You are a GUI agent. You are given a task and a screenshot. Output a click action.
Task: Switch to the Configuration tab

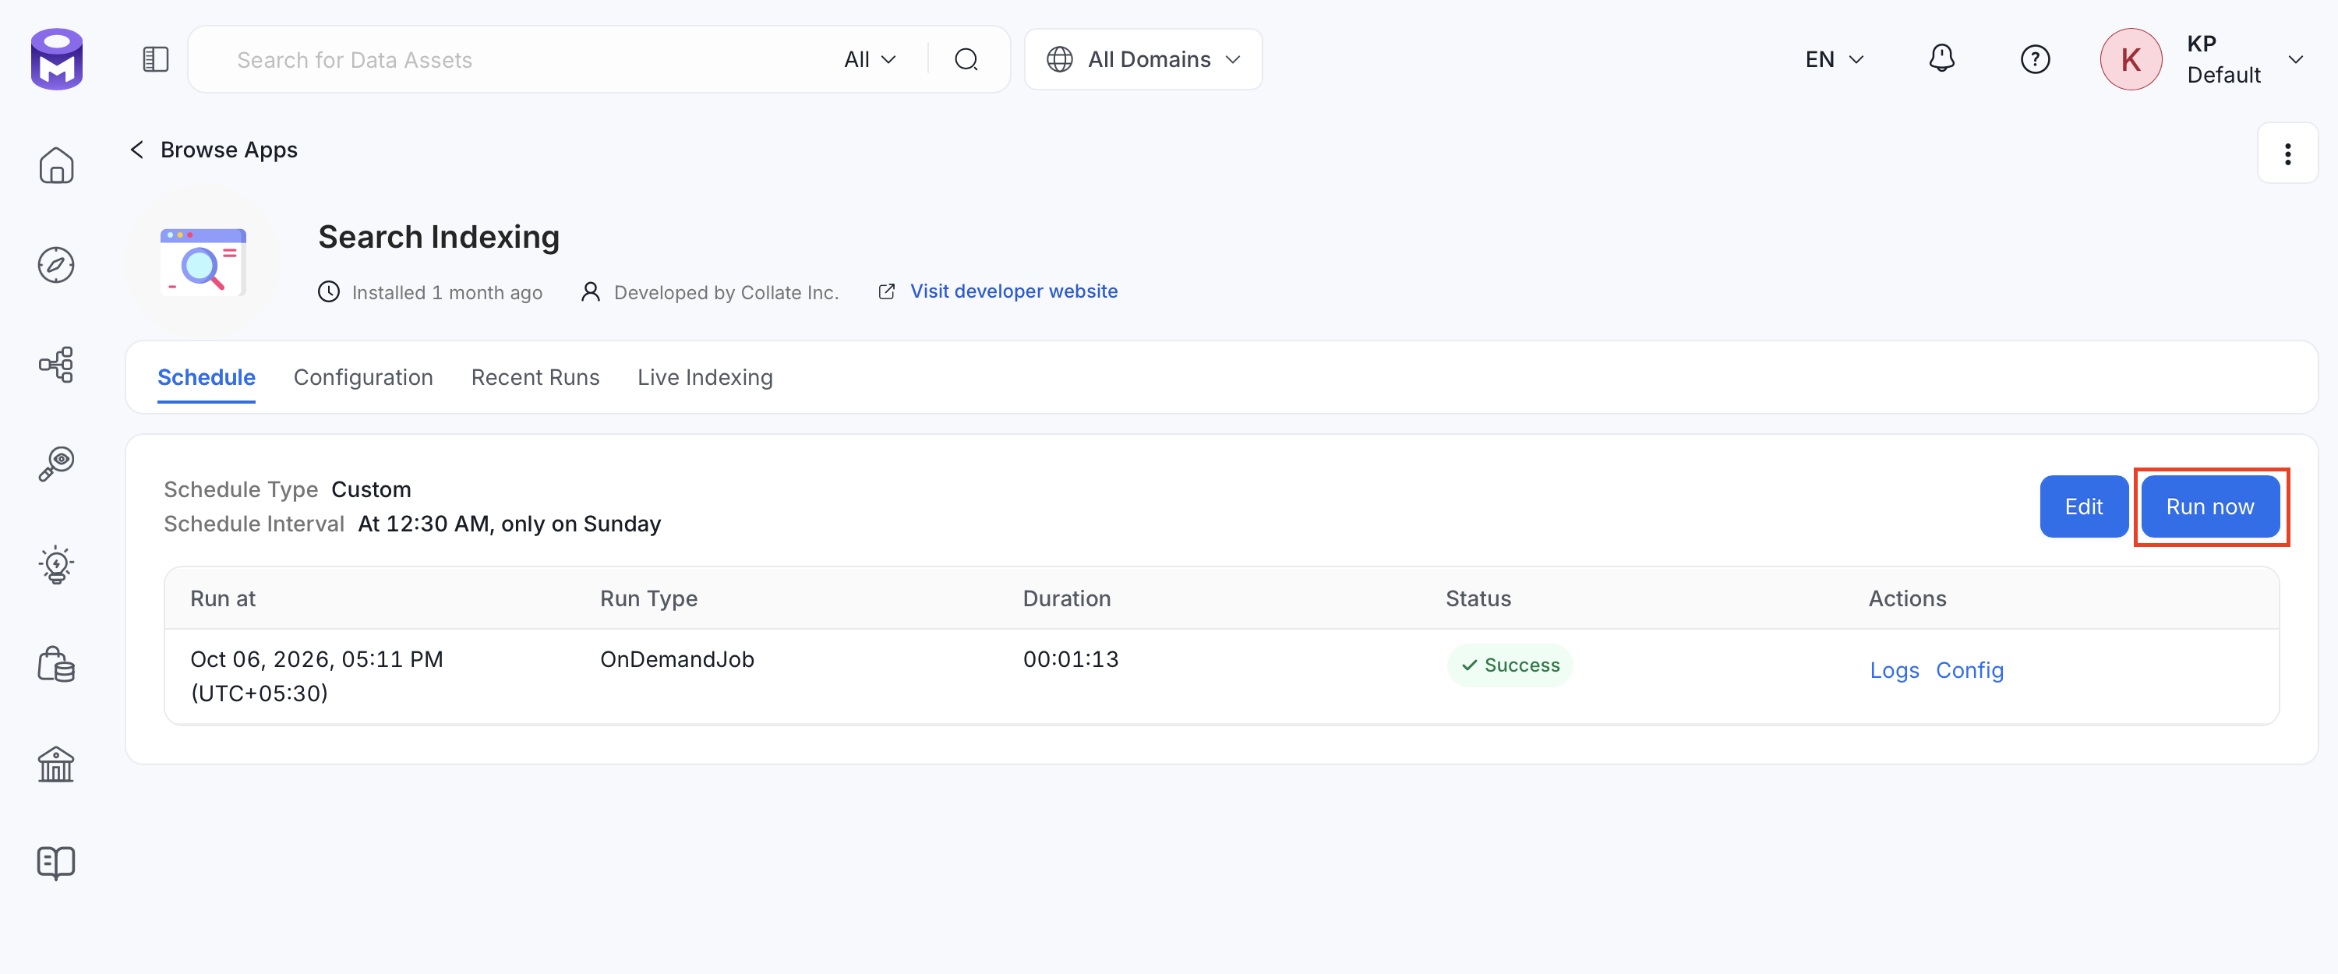[x=363, y=378]
